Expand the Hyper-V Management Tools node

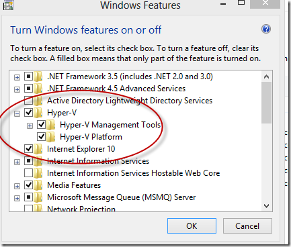[30, 126]
